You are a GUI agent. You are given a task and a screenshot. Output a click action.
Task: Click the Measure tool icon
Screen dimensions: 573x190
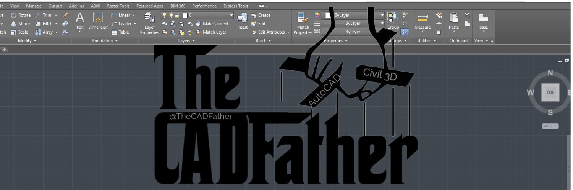422,18
